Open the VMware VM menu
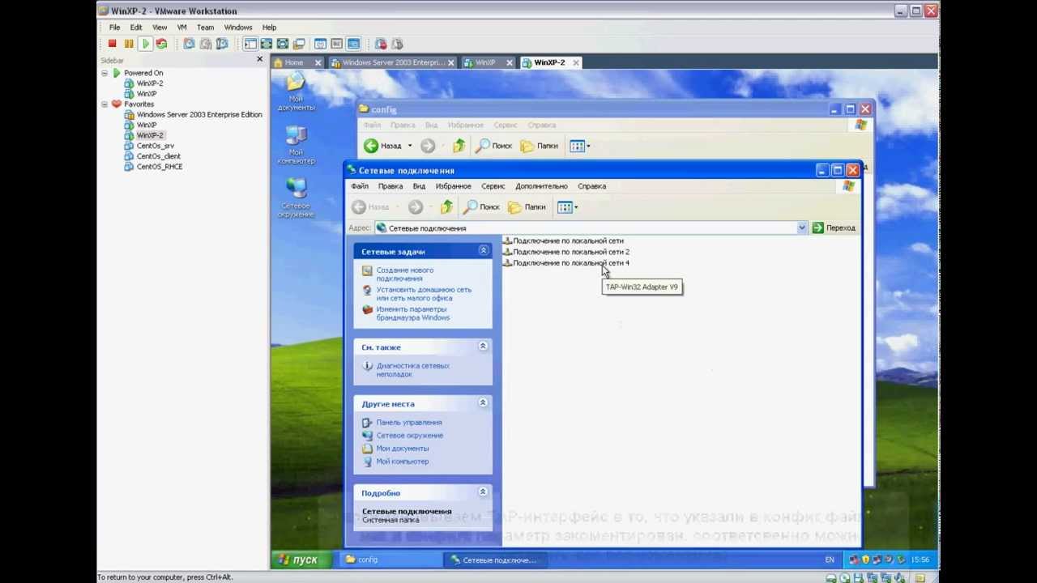This screenshot has height=583, width=1037. click(x=181, y=28)
